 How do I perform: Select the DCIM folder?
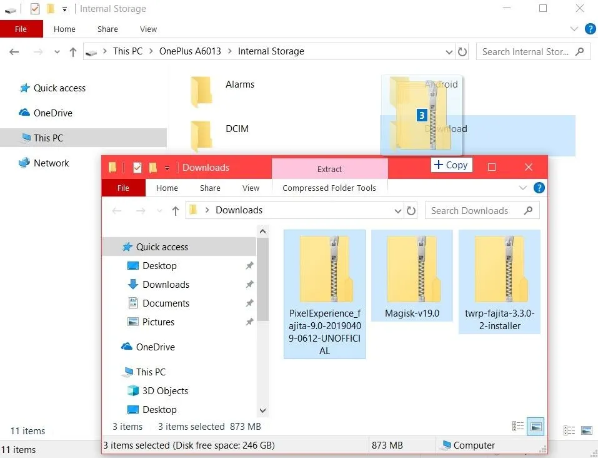point(220,135)
